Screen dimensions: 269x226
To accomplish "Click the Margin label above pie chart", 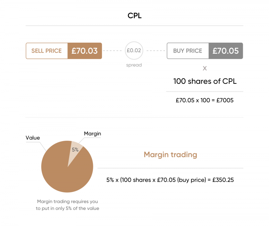I will [x=93, y=134].
